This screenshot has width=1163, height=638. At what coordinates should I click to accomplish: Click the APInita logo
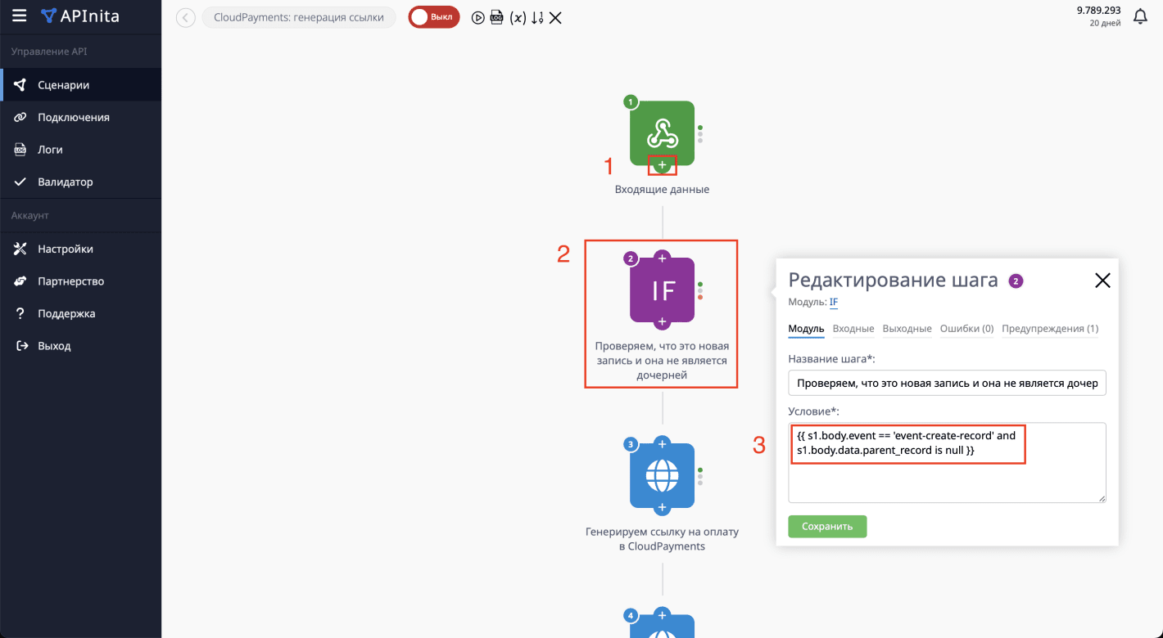pyautogui.click(x=78, y=16)
